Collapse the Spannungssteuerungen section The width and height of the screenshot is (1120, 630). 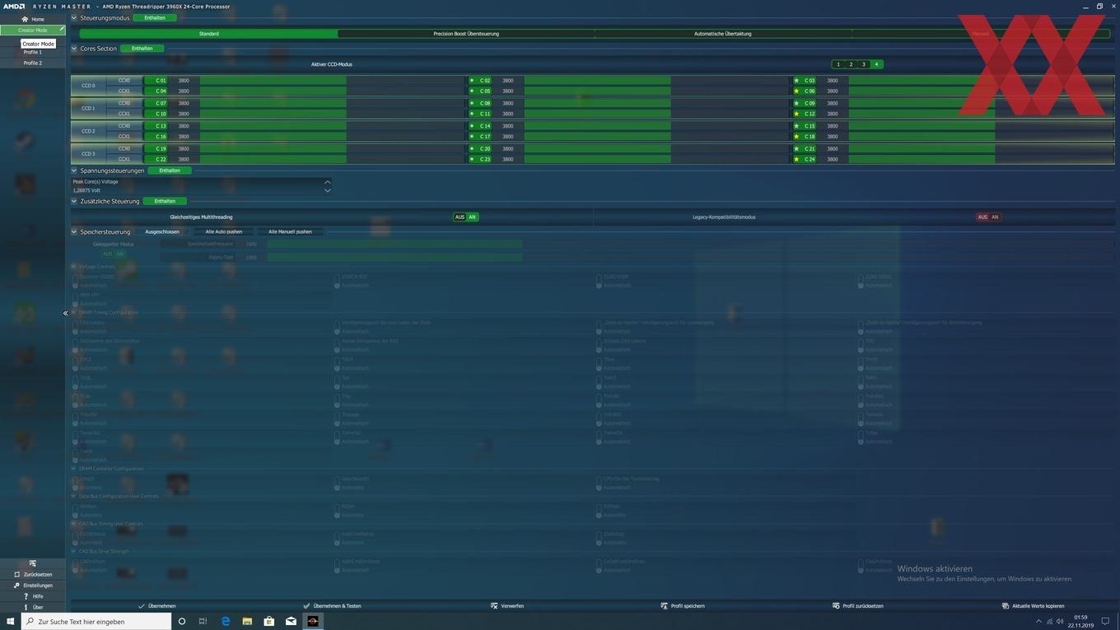74,170
